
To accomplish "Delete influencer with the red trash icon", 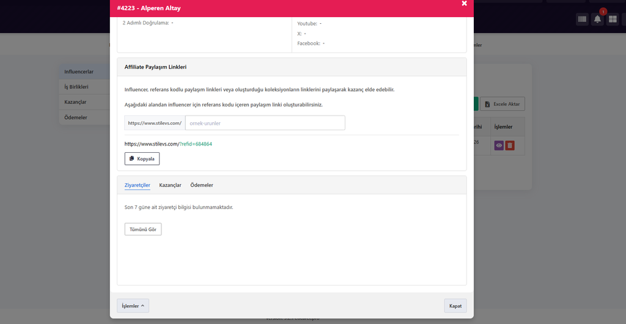I will [509, 145].
